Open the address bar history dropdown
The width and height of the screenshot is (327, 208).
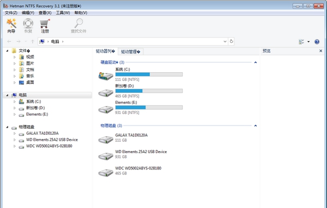(x=225, y=41)
